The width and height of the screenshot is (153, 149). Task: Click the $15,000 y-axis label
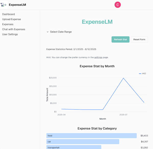tap(53, 86)
